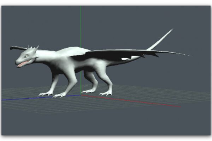Screen dimensions: 212x141
Task: Click the dragon's raised tail
Action: tap(160, 39)
